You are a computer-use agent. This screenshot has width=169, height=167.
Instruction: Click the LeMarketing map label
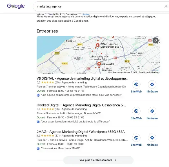(99, 58)
